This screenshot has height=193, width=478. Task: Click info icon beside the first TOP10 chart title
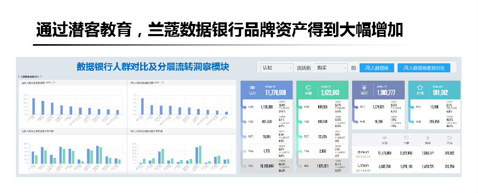pyautogui.click(x=54, y=82)
